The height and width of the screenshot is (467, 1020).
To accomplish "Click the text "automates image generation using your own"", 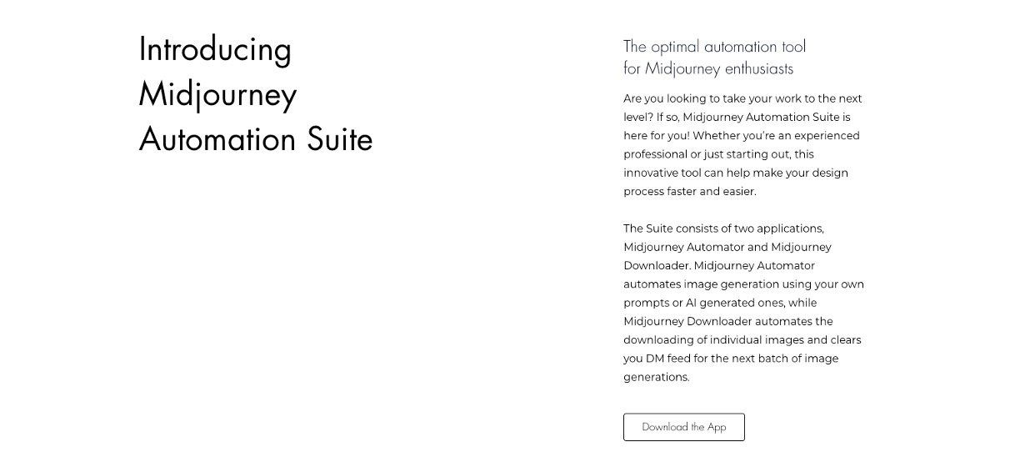I will pos(743,284).
